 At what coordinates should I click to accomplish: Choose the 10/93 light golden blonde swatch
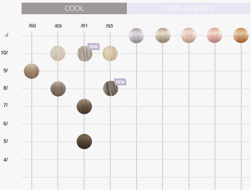pyautogui.click(x=110, y=53)
